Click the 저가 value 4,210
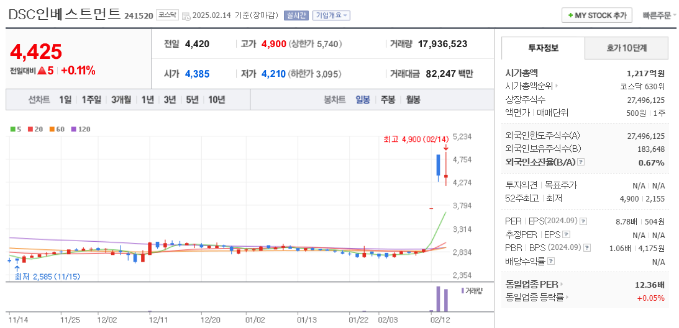679x328 pixels. [273, 74]
